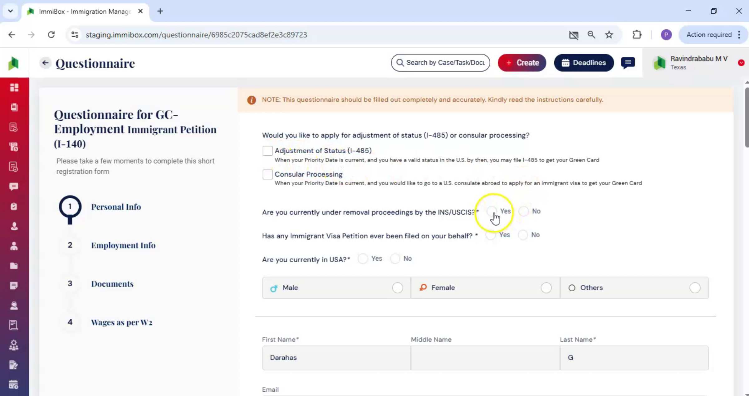749x396 pixels.
Task: Open the Chrome profile avatar P
Action: (x=666, y=35)
